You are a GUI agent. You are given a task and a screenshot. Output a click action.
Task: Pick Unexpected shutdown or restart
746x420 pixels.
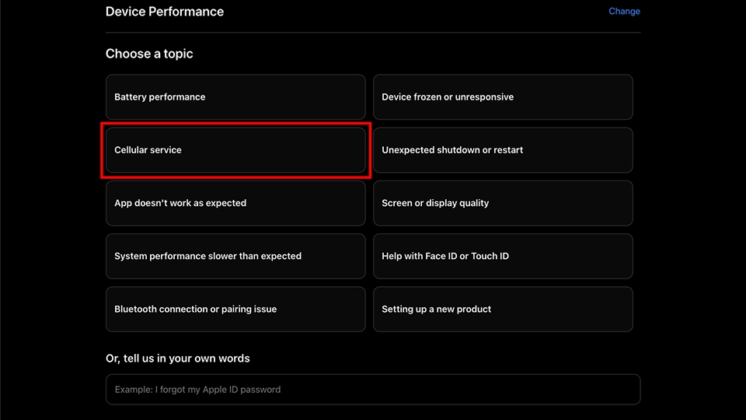click(x=503, y=150)
